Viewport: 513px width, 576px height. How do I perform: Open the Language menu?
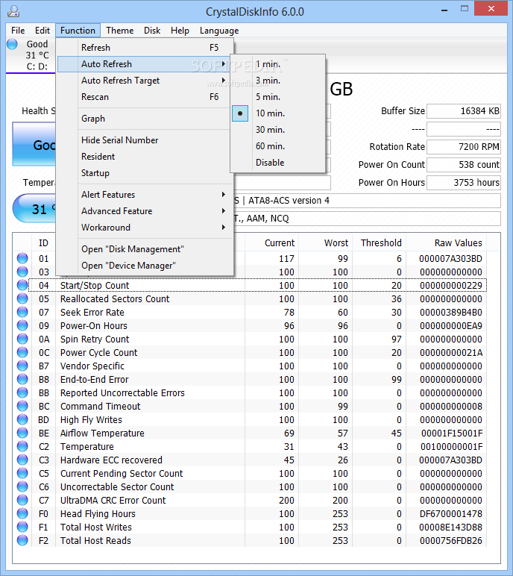[219, 31]
